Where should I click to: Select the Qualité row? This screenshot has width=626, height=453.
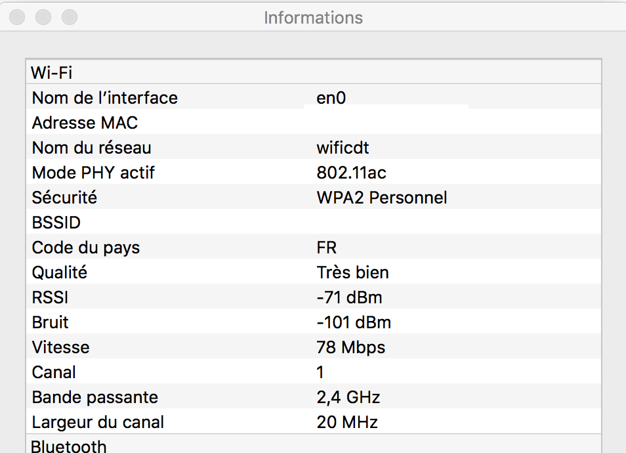314,272
